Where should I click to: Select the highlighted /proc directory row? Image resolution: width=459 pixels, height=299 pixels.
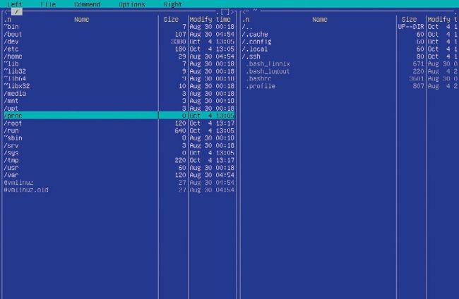point(13,115)
